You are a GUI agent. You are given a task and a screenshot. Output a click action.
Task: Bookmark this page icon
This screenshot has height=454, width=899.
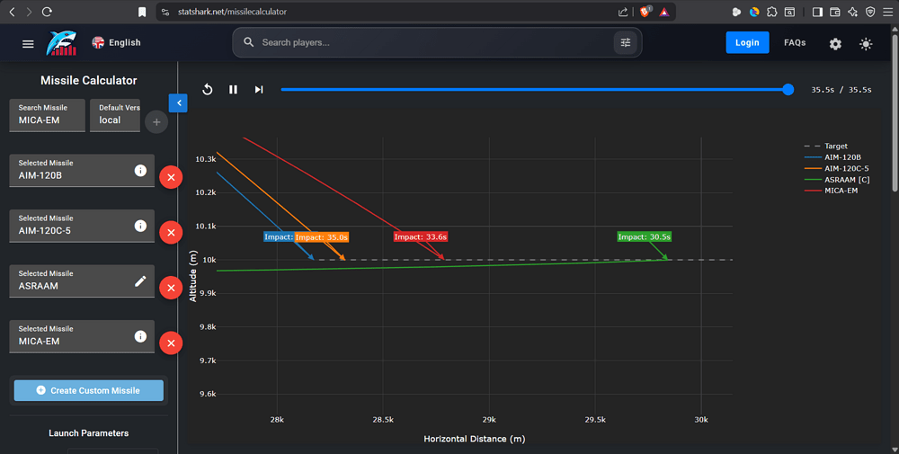pos(142,12)
